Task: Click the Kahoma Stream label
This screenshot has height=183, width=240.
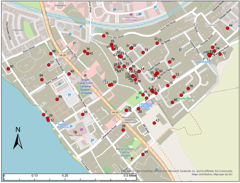Action: pos(54,17)
